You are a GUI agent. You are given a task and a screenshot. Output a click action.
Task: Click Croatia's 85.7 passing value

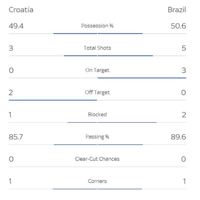pos(16,137)
